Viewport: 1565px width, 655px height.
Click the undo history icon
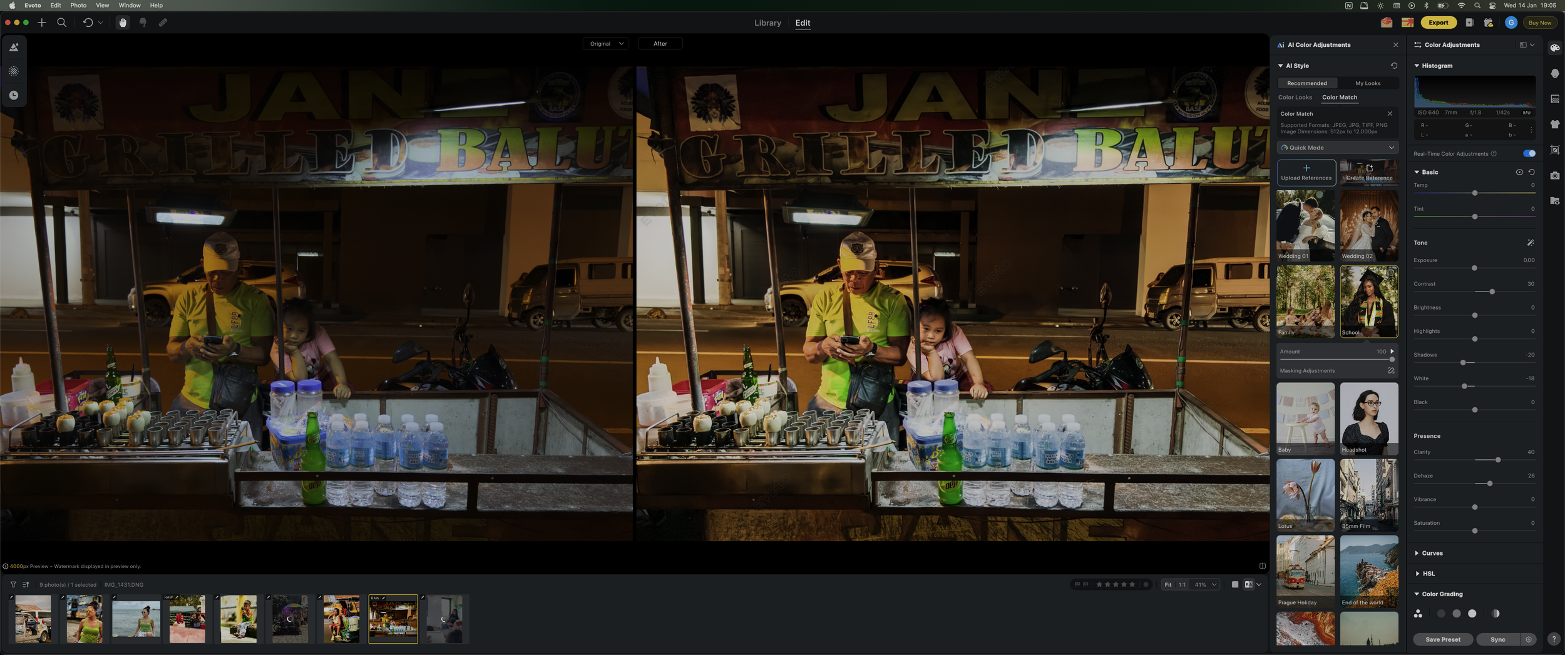pos(88,23)
